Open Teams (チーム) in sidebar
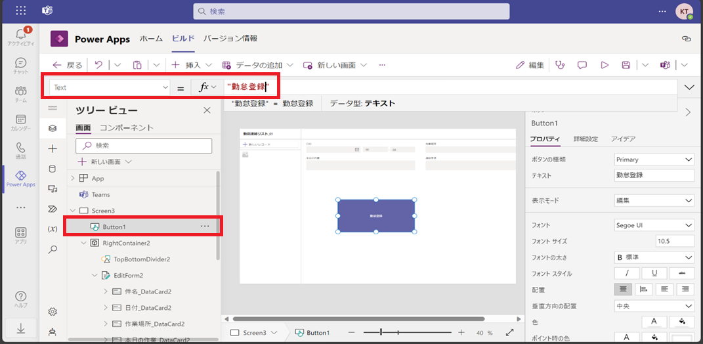The width and height of the screenshot is (703, 344). (20, 94)
